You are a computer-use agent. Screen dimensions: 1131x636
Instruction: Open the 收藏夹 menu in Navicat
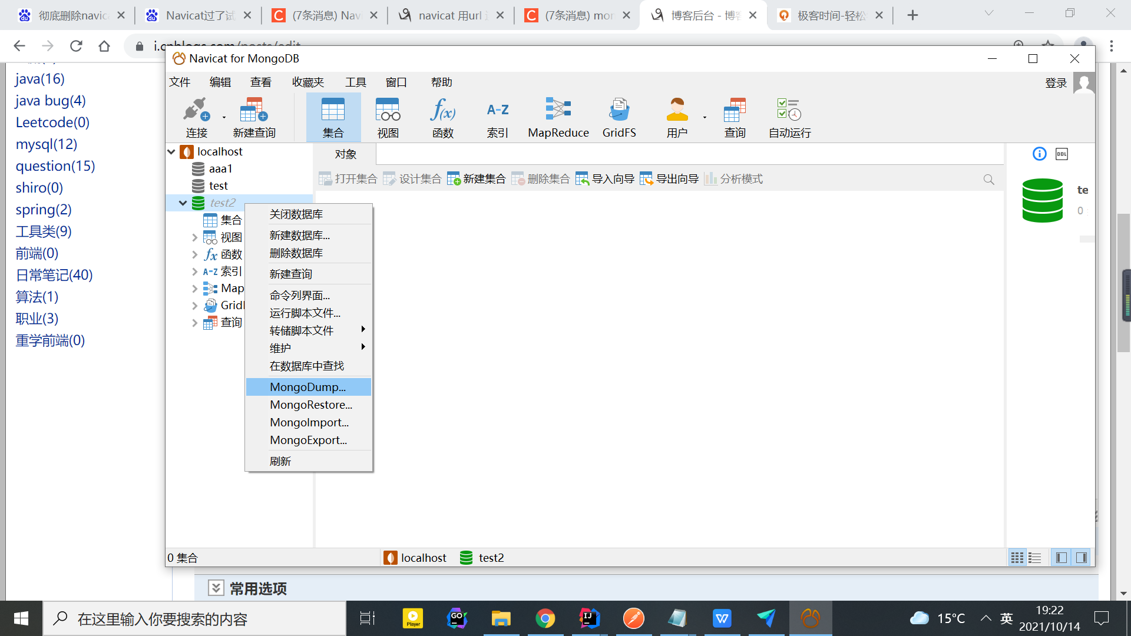click(x=308, y=82)
